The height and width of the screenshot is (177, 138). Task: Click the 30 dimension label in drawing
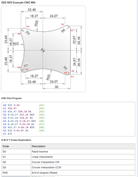pyautogui.click(x=57, y=87)
